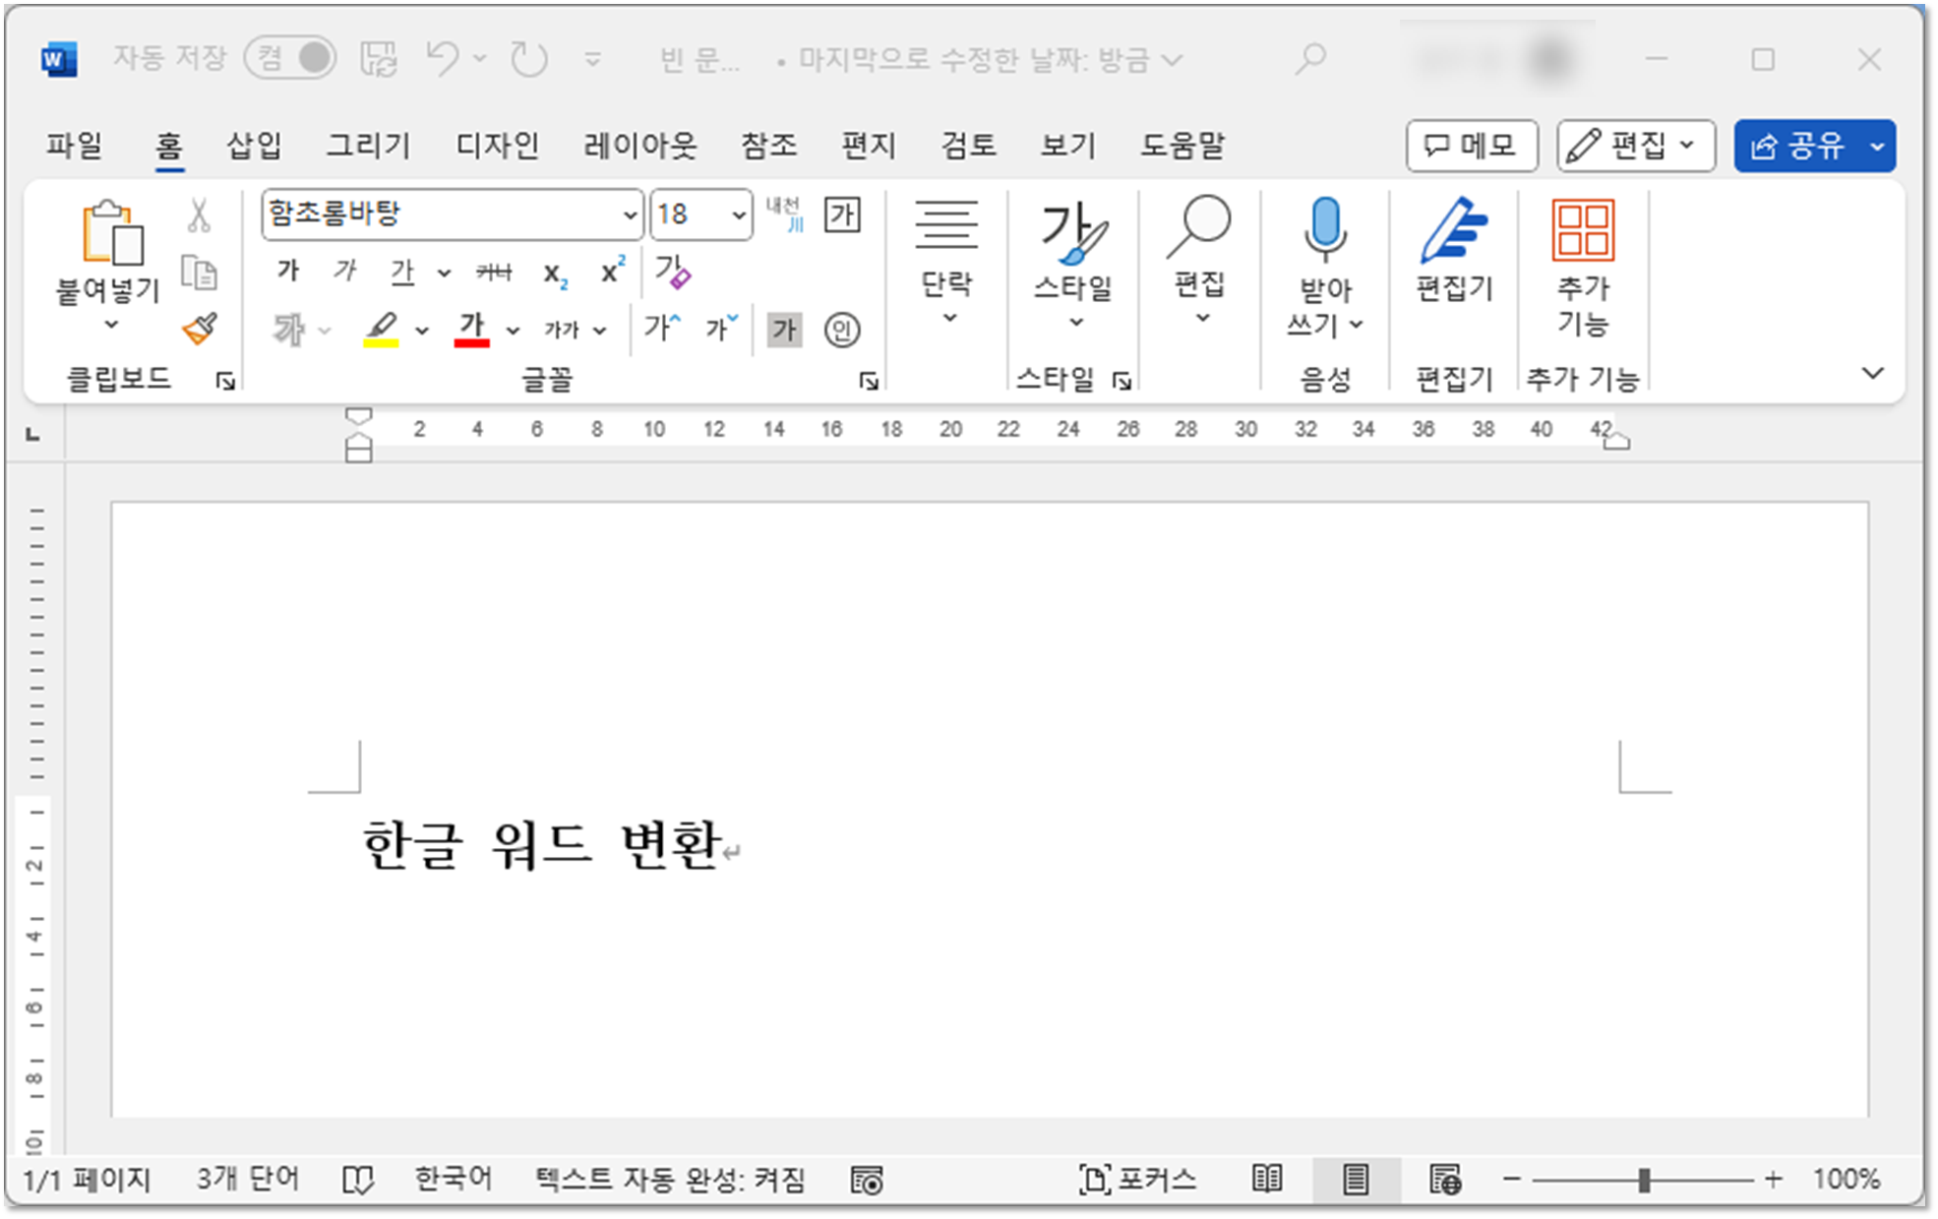Open the font name dropdown 함초롬바탕
1938x1219 pixels.
(x=631, y=214)
